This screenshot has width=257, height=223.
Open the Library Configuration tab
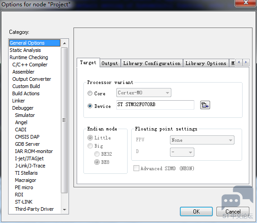pyautogui.click(x=152, y=63)
